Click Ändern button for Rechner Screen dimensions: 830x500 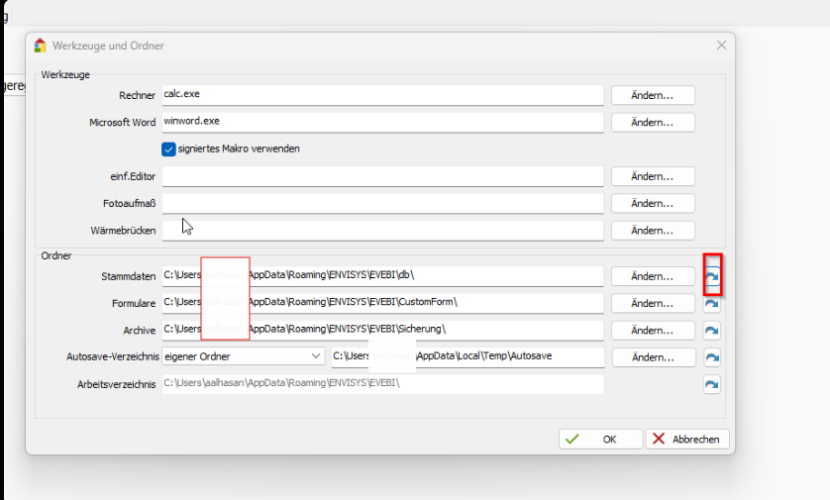653,95
